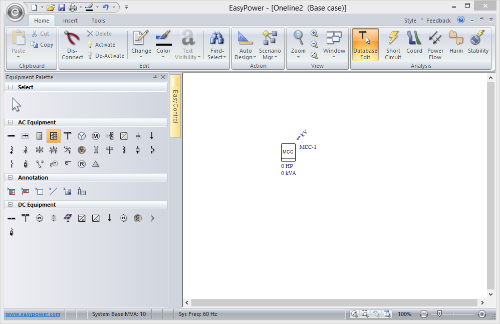Select the arrow pointer in the Select section
Viewport: 500px width, 324px height.
(x=16, y=104)
